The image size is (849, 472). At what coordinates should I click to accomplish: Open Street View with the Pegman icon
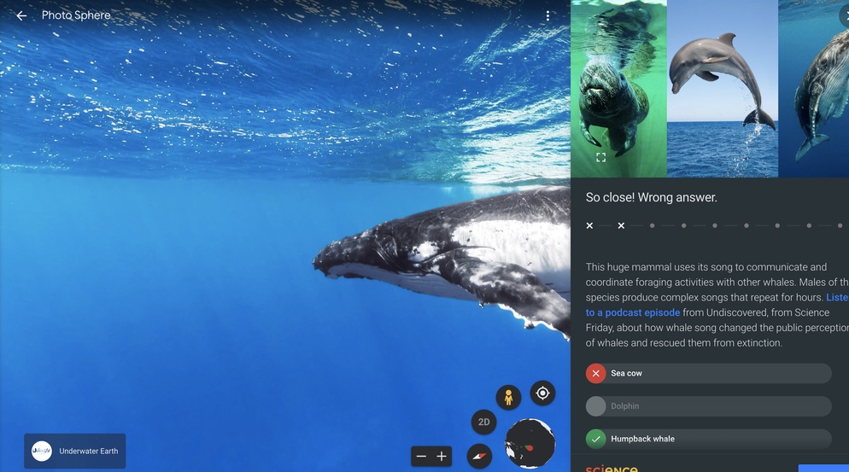click(508, 397)
